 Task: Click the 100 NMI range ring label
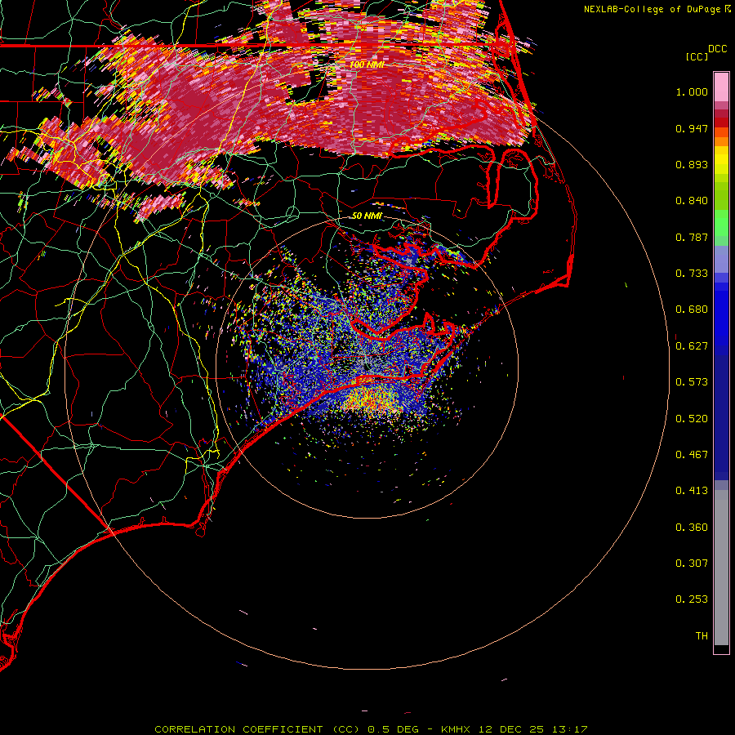click(x=367, y=65)
